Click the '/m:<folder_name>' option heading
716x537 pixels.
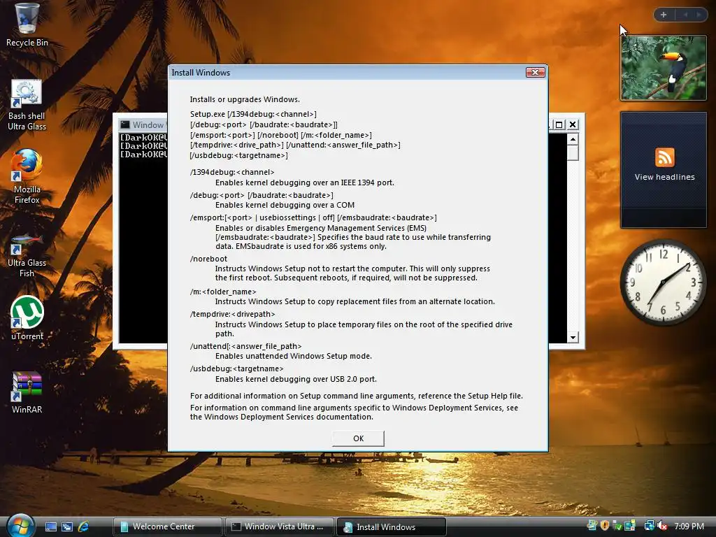click(223, 292)
